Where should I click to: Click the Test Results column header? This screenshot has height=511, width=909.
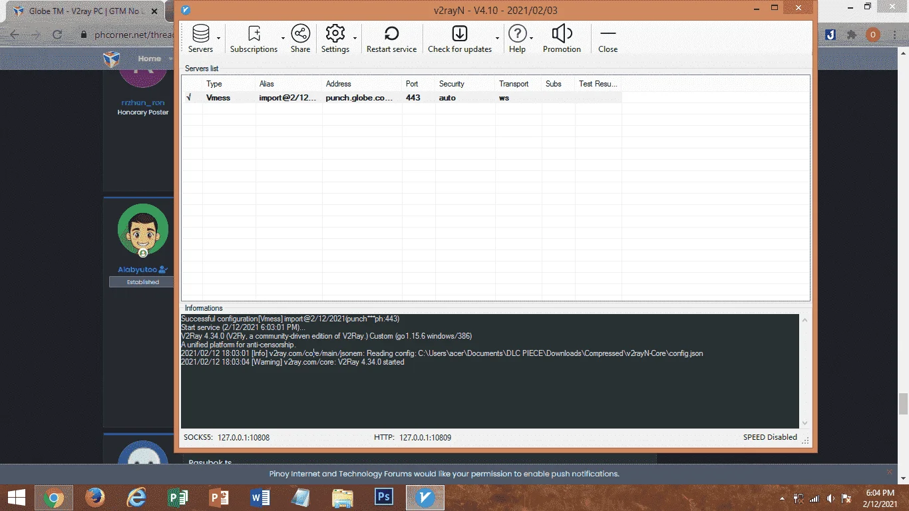coord(598,84)
